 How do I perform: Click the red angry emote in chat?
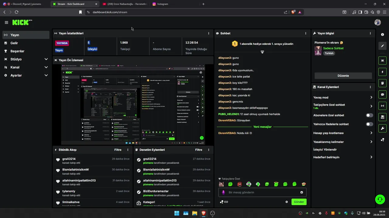(239, 184)
